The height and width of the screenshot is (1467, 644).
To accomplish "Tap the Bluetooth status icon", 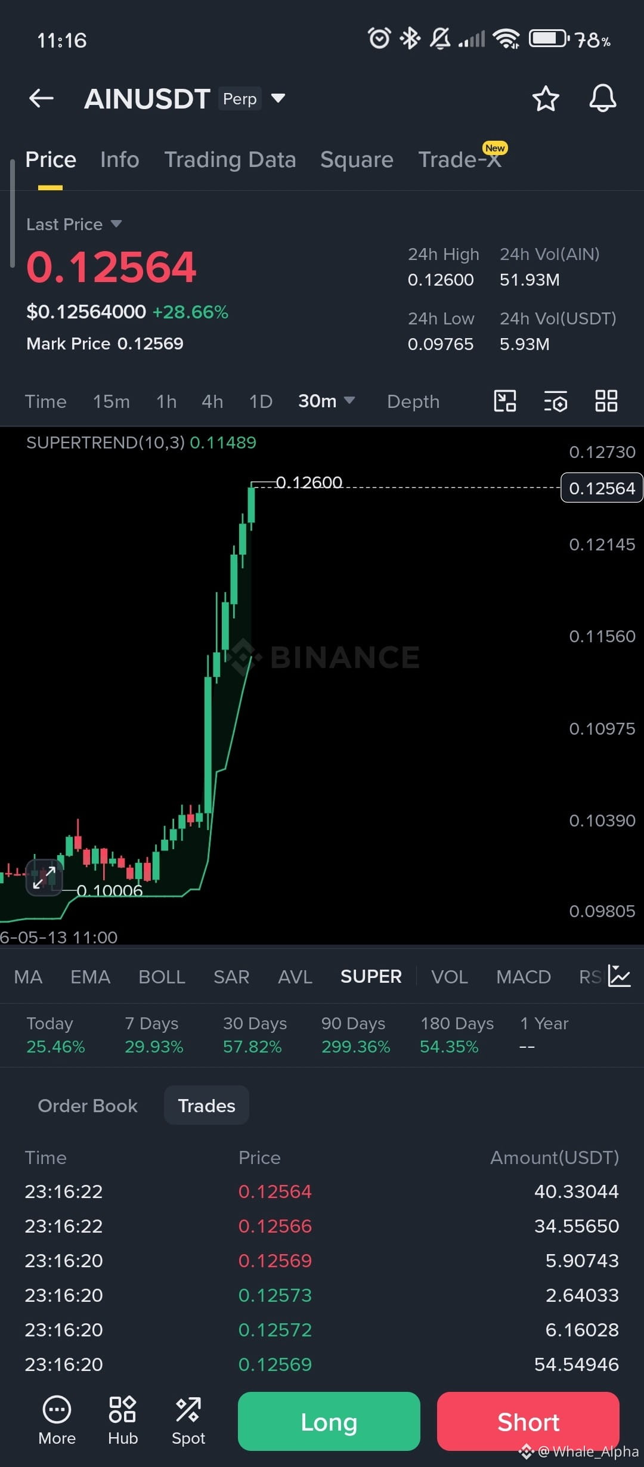I will 410,39.
